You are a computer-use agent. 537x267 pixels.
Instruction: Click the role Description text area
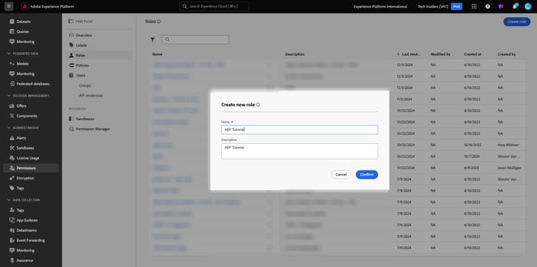[300, 151]
